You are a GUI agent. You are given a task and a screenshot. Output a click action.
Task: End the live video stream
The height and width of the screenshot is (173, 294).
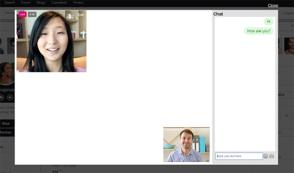click(80, 15)
